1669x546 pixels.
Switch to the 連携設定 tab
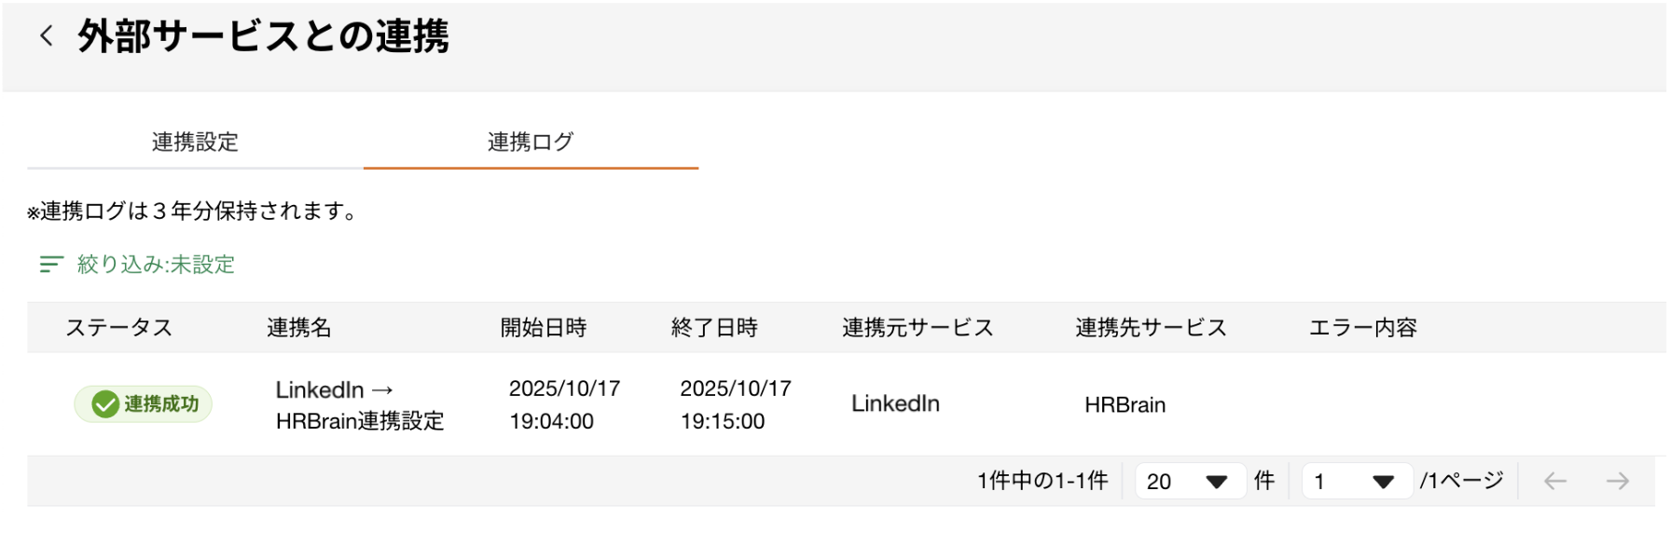tap(195, 142)
